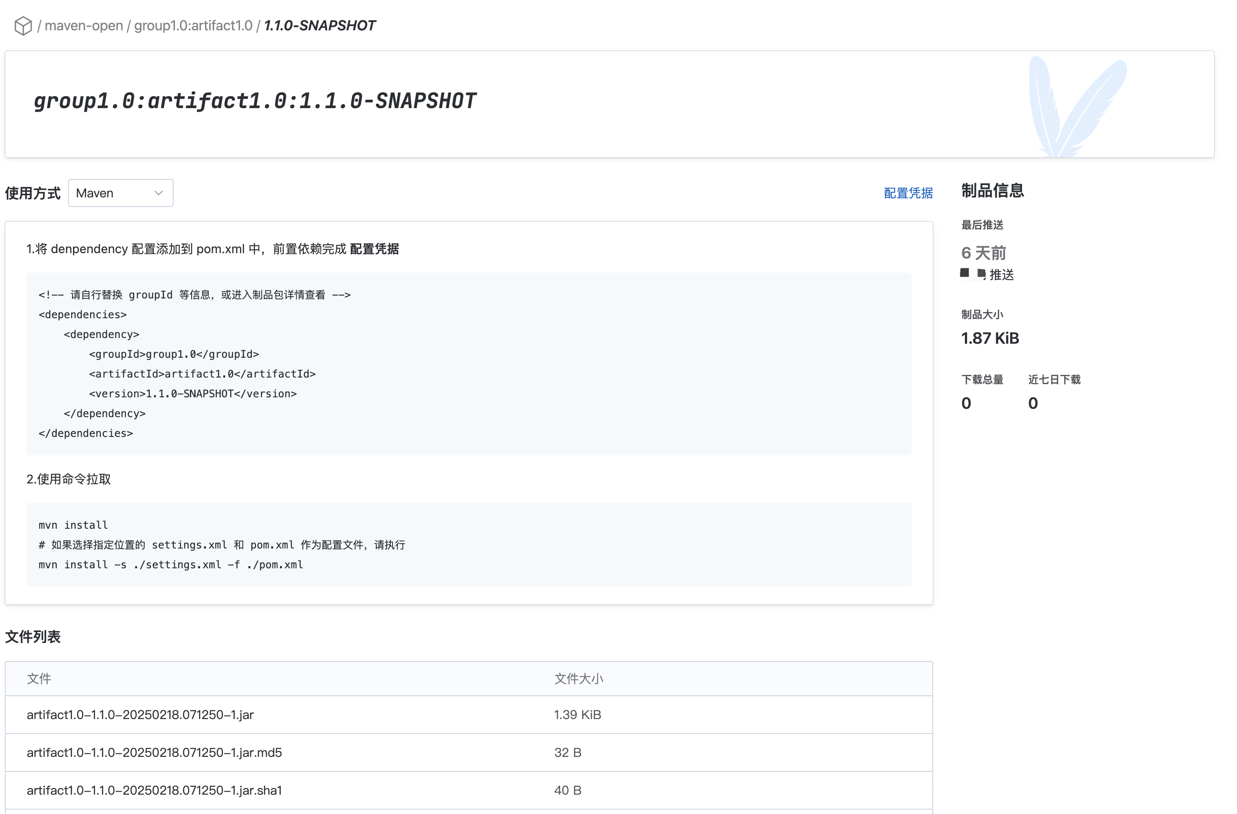Select the .jar.md5 file row
Image resolution: width=1237 pixels, height=814 pixels.
pos(154,752)
